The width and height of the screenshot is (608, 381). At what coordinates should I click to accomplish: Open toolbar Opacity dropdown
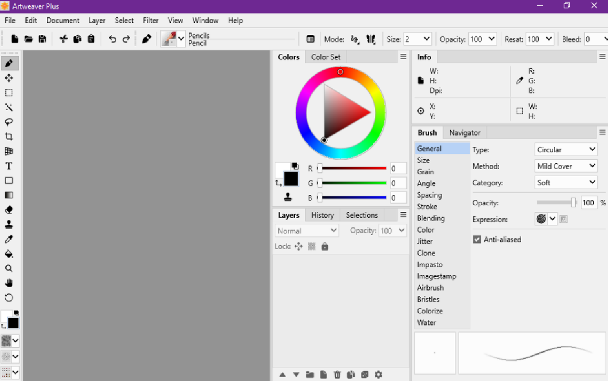(492, 39)
